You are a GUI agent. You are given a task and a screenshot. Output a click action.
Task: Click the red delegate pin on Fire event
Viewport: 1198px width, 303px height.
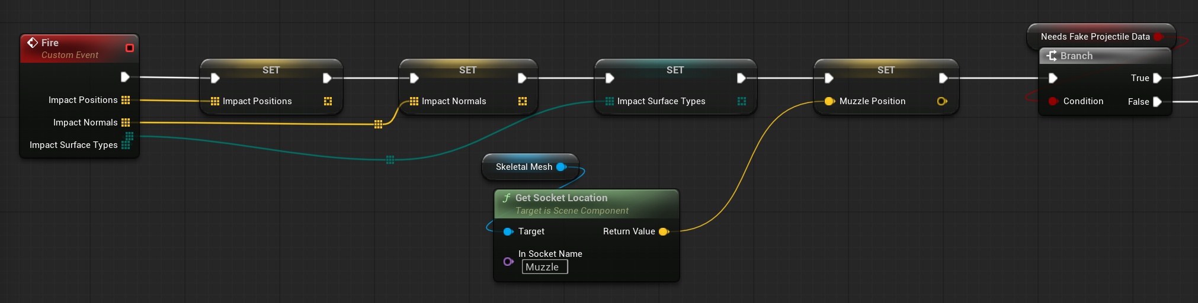[x=130, y=48]
